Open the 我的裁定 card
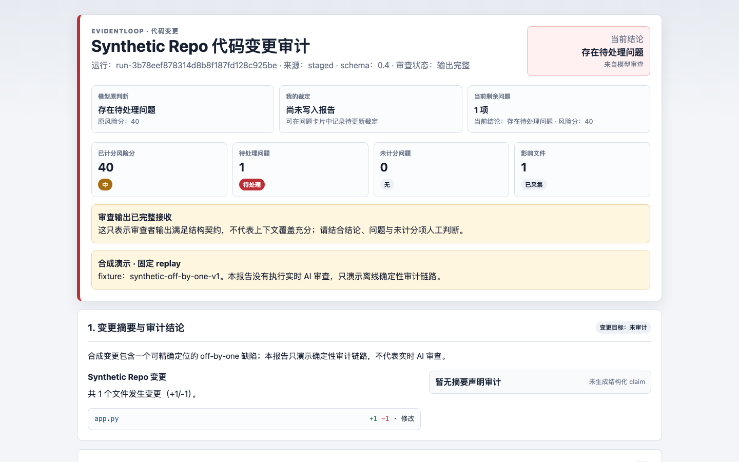Image resolution: width=739 pixels, height=462 pixels. click(371, 109)
